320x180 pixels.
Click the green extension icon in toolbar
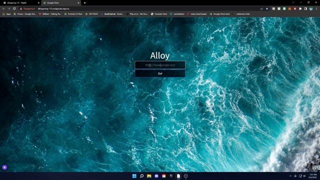point(284,9)
